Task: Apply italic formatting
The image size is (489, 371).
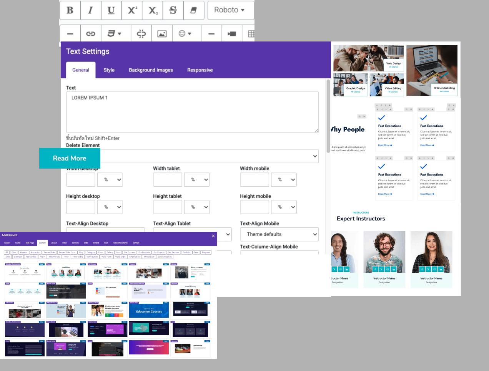Action: 91,10
